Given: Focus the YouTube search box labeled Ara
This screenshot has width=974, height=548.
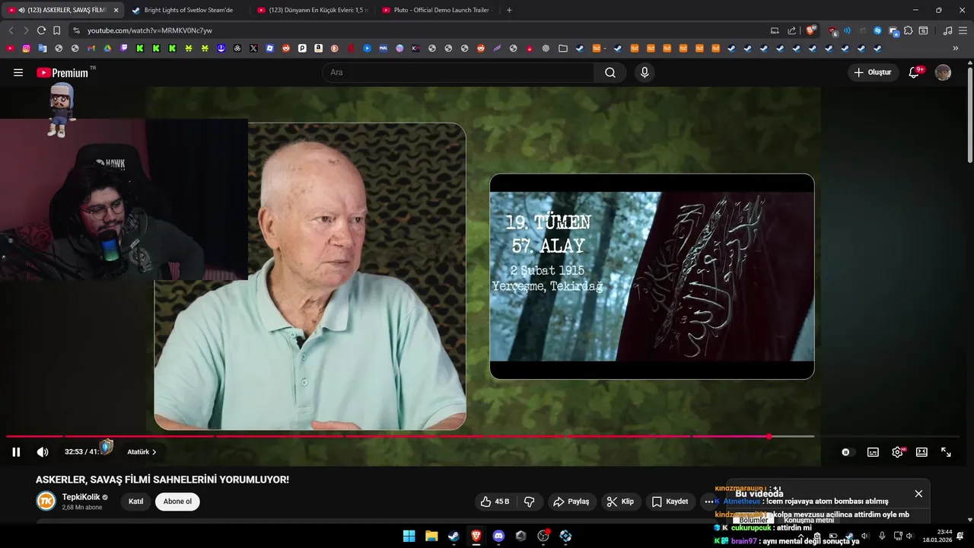Looking at the screenshot, I should click(458, 72).
